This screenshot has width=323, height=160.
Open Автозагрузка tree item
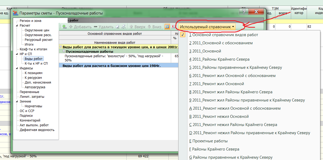[x=35, y=87]
